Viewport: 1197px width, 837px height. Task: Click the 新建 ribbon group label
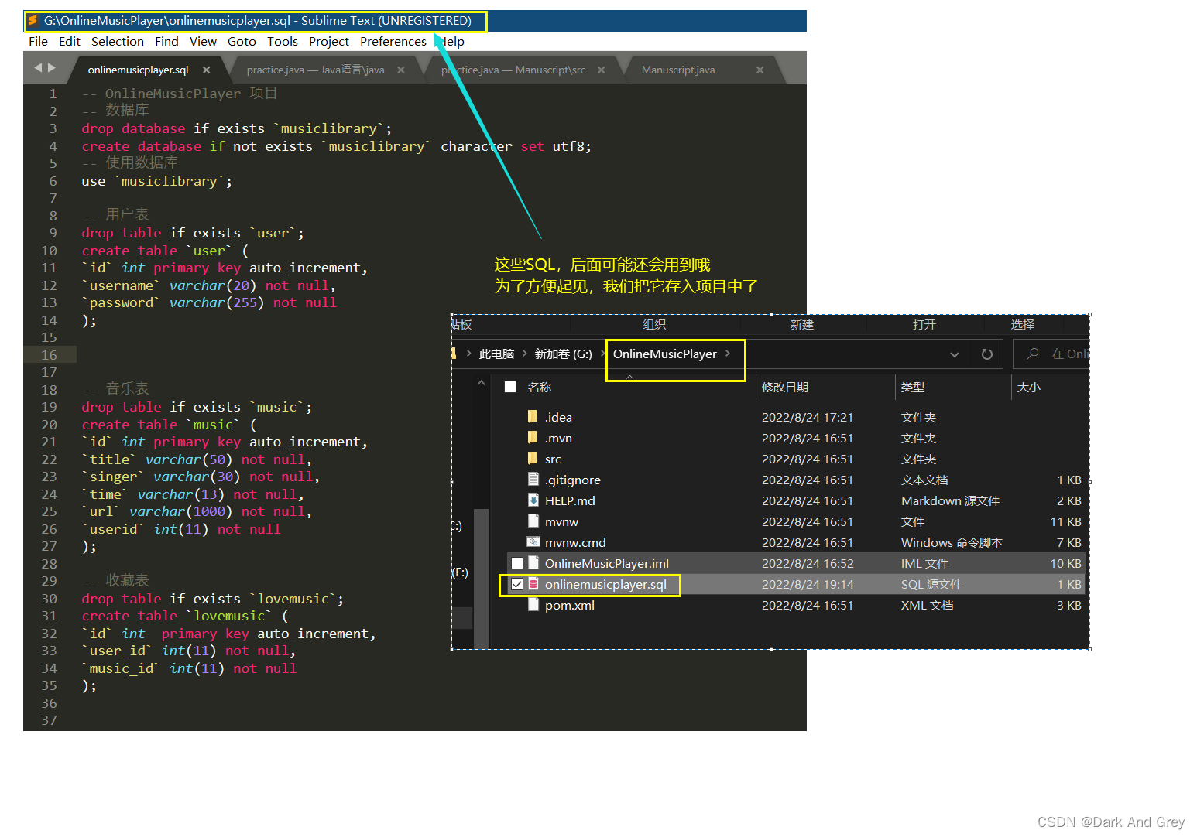(x=802, y=325)
